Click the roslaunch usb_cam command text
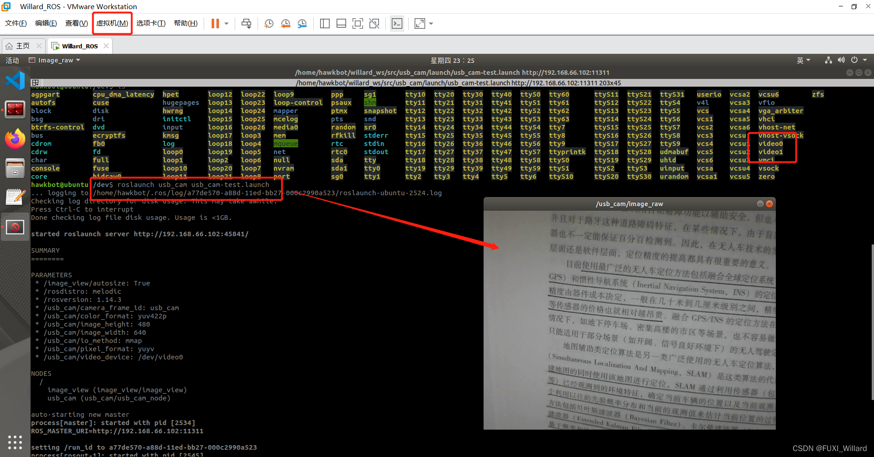Image resolution: width=874 pixels, height=457 pixels. [x=193, y=185]
